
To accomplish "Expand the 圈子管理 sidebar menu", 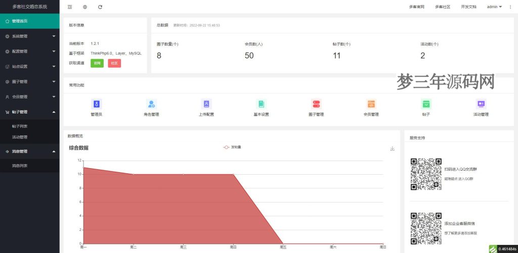I will pyautogui.click(x=30, y=82).
